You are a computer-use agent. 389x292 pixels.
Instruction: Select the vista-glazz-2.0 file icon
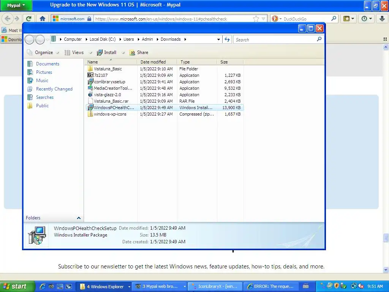[90, 95]
